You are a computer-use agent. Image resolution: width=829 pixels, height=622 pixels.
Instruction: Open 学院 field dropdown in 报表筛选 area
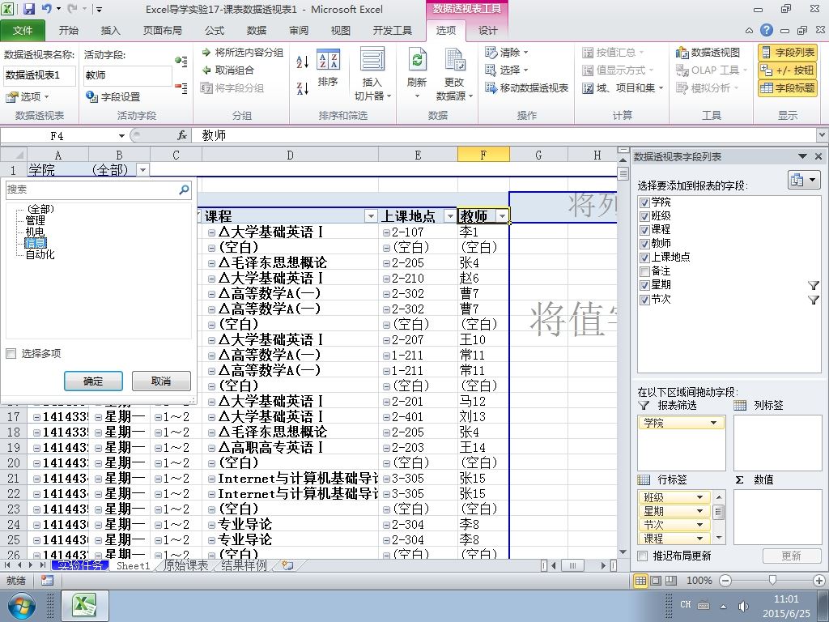coord(713,423)
